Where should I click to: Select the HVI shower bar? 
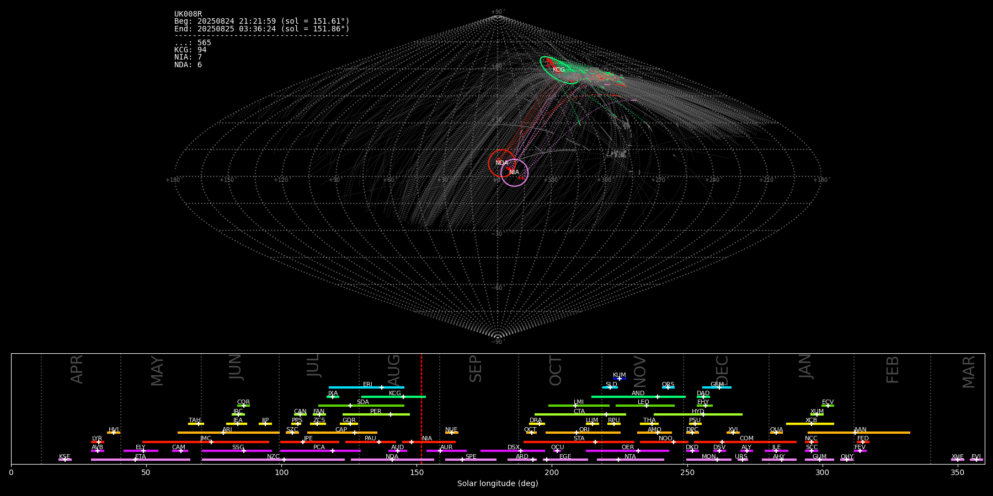(114, 433)
